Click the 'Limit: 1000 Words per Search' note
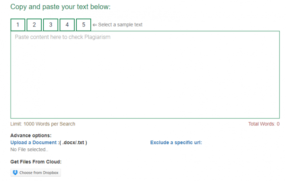The width and height of the screenshot is (286, 181). tap(43, 124)
